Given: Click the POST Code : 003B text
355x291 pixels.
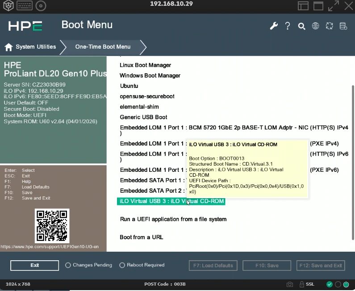Looking at the screenshot, I should point(165,284).
